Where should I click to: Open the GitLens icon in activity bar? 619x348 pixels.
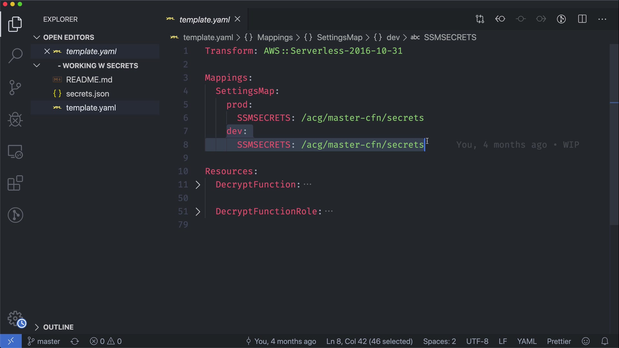coord(15,215)
